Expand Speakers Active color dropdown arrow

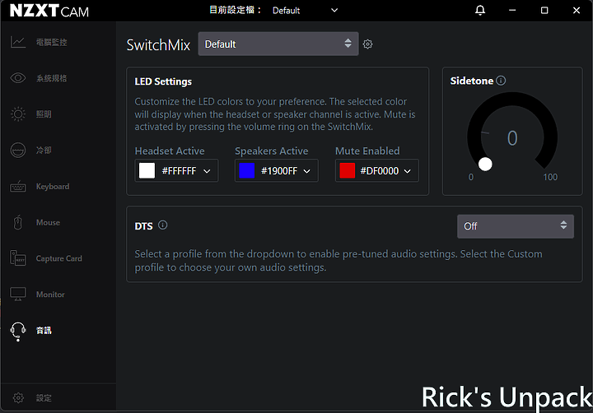306,171
